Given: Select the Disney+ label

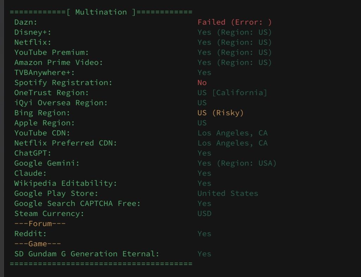Looking at the screenshot, I should (x=33, y=32).
